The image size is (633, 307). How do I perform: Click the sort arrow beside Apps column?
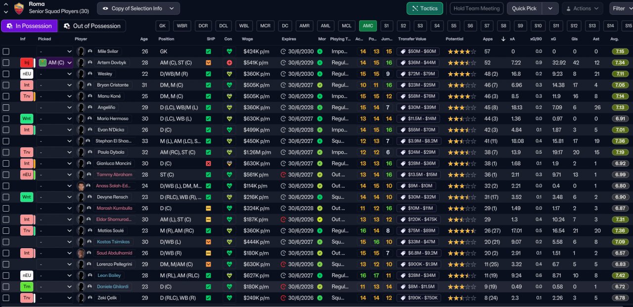tap(503, 39)
